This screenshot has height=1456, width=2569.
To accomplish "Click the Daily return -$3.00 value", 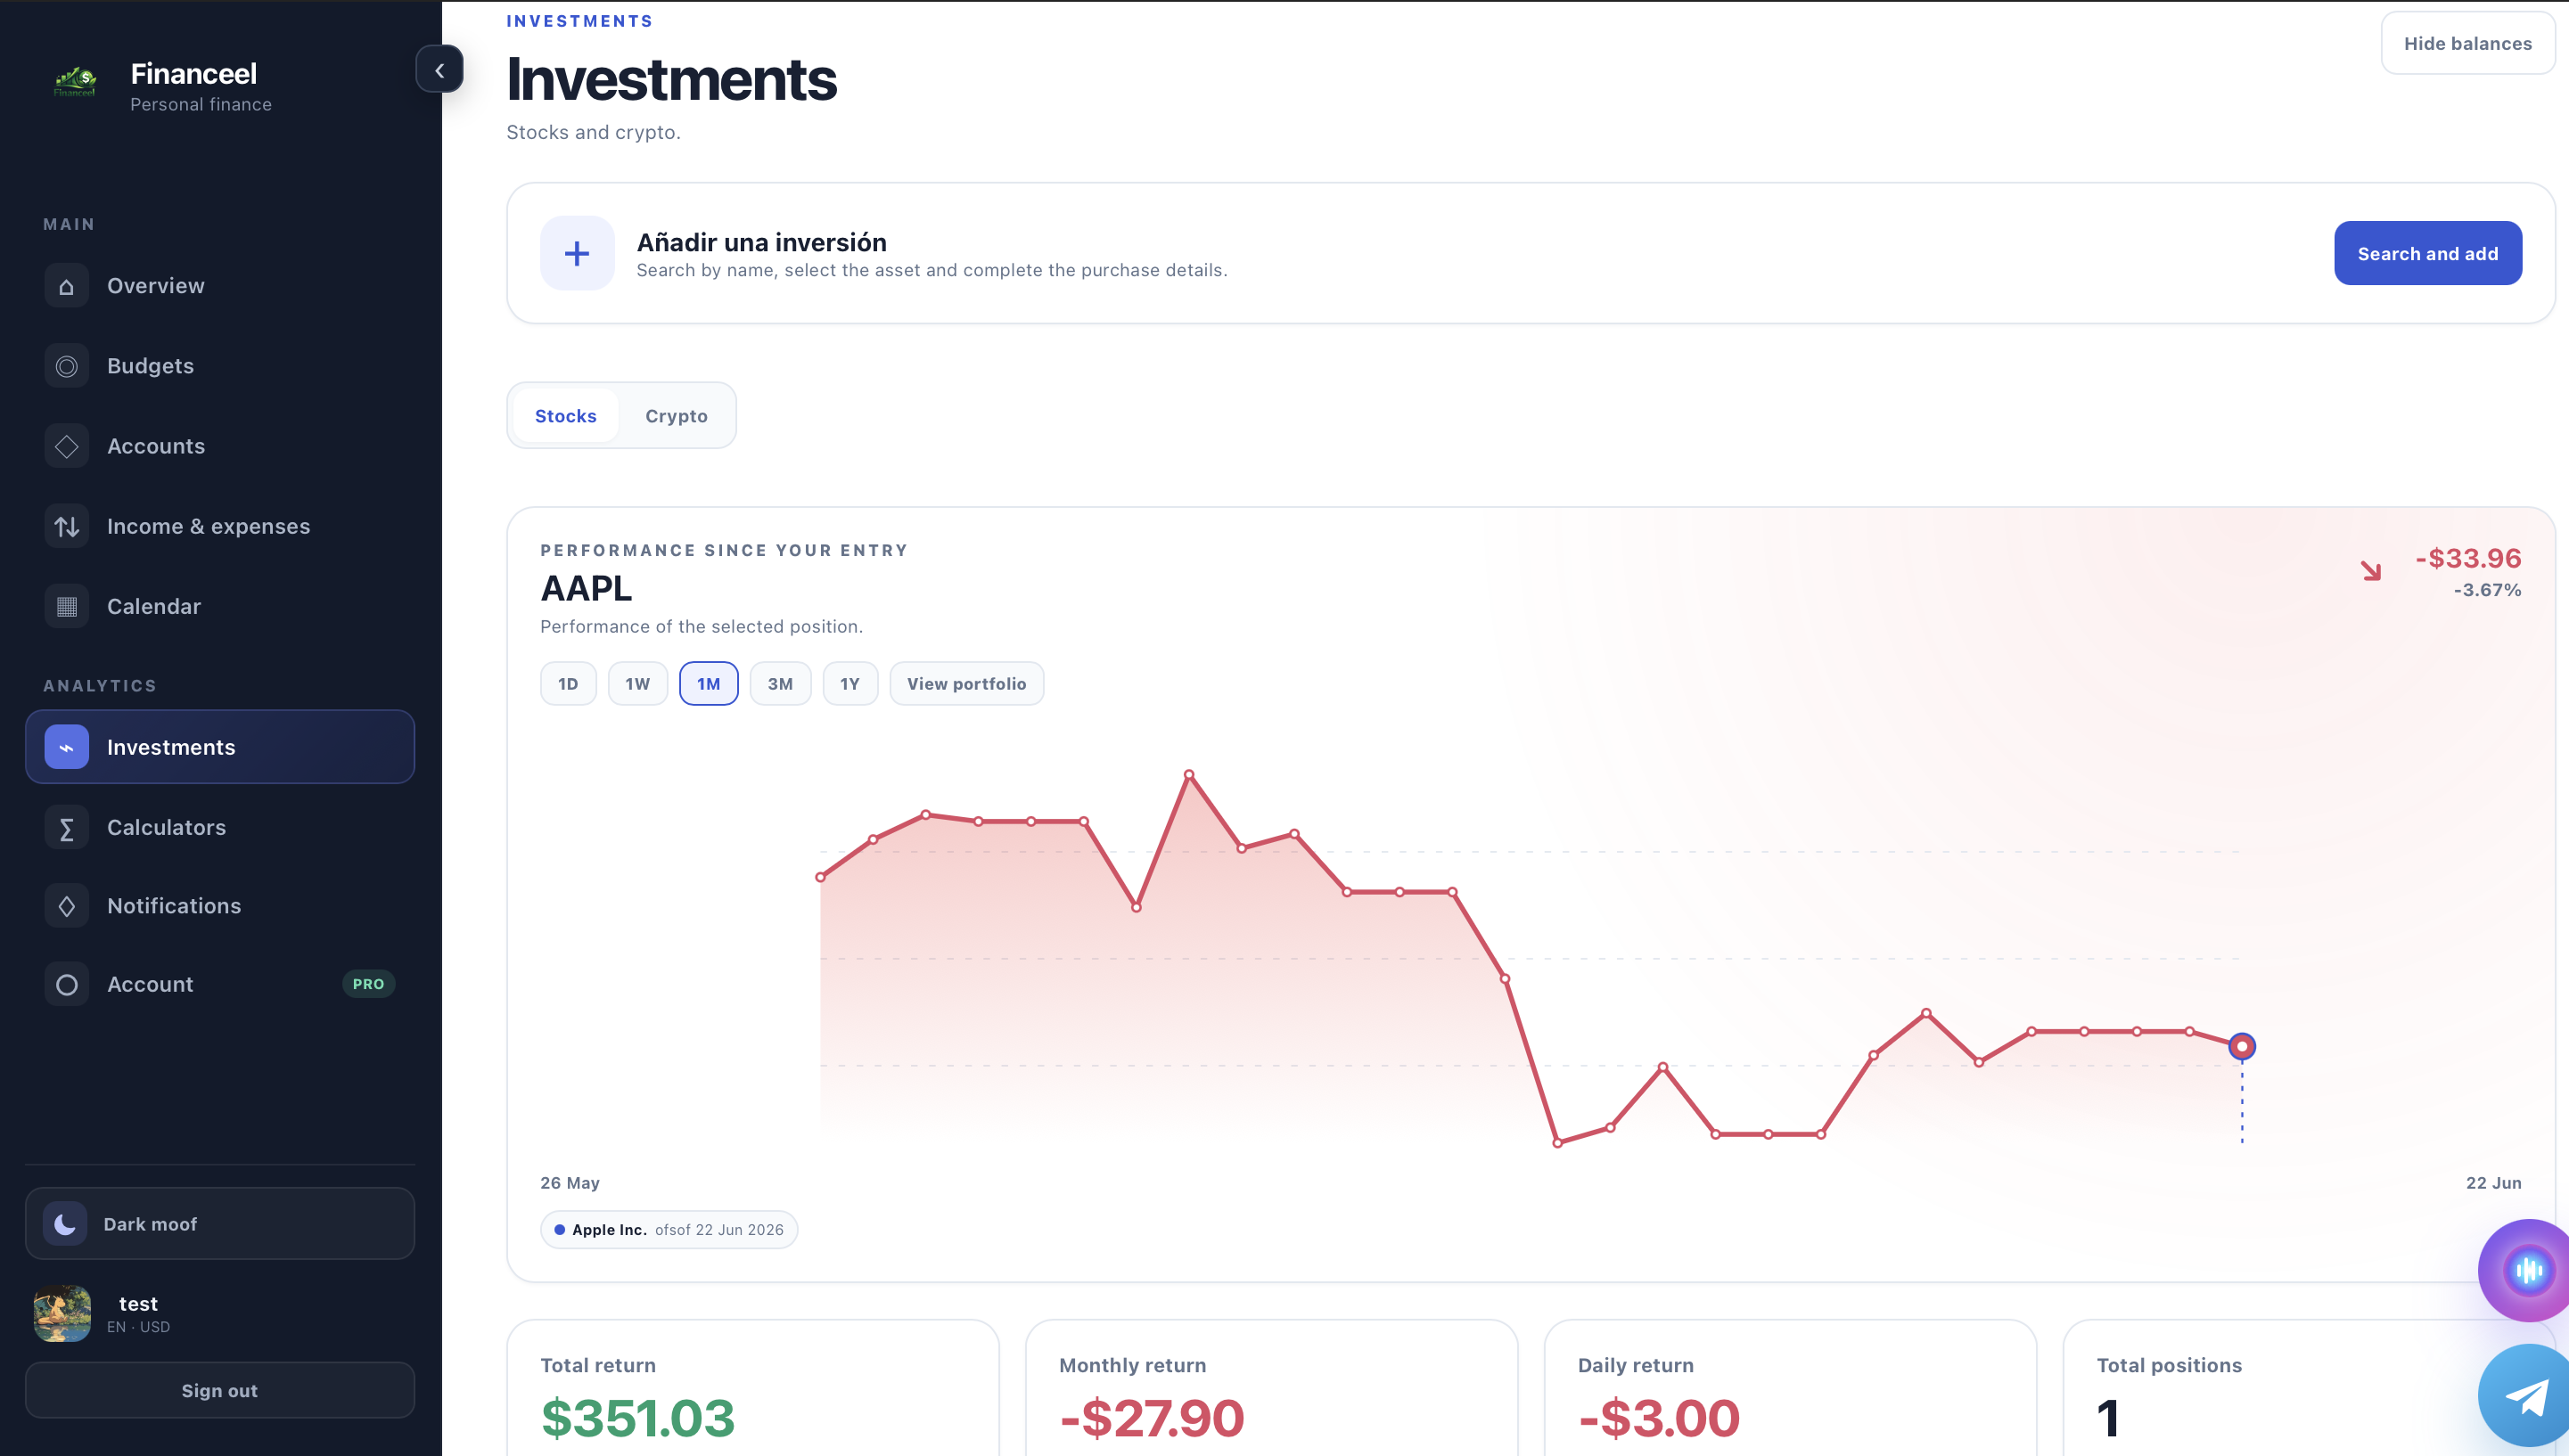I will (x=1659, y=1418).
